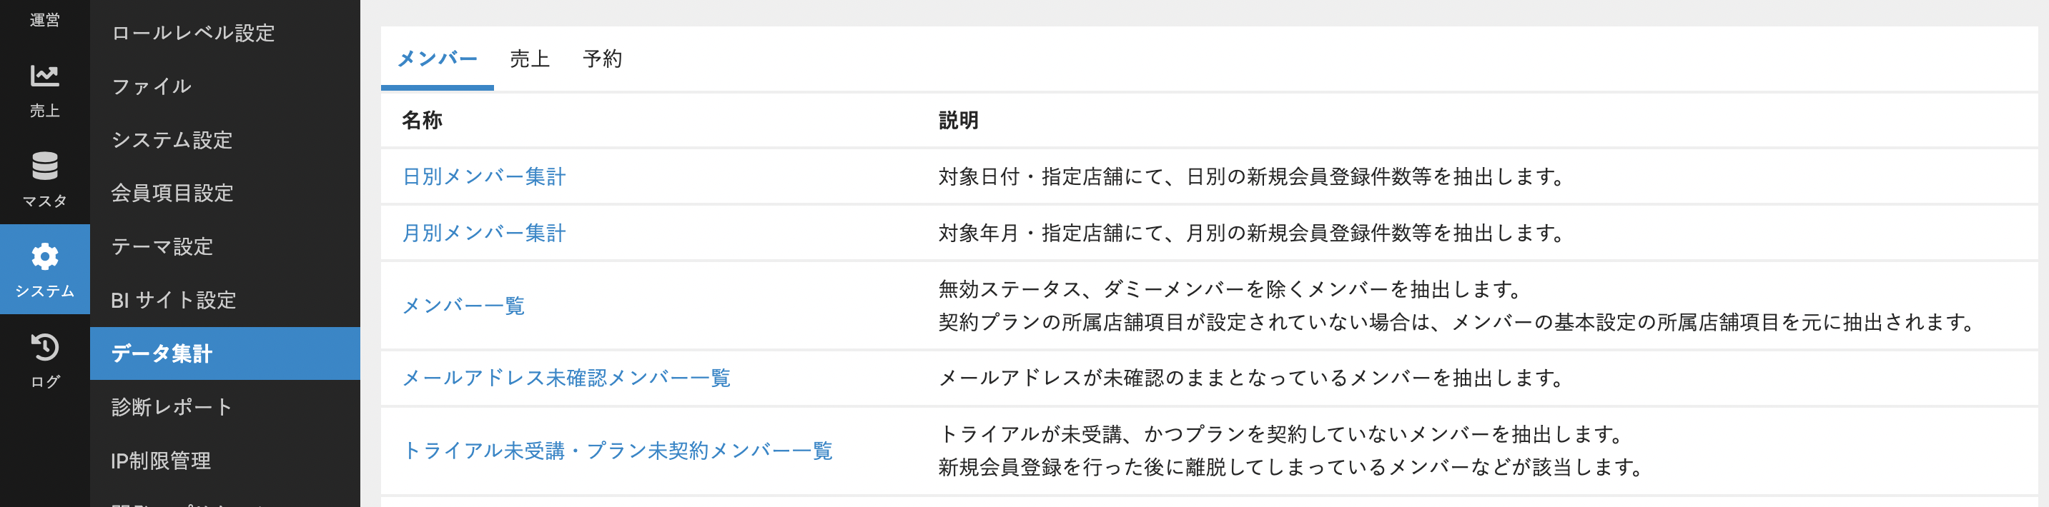Open トライアル未受講・プラン未契約メンバー一覧 link
2049x507 pixels.
click(x=617, y=451)
